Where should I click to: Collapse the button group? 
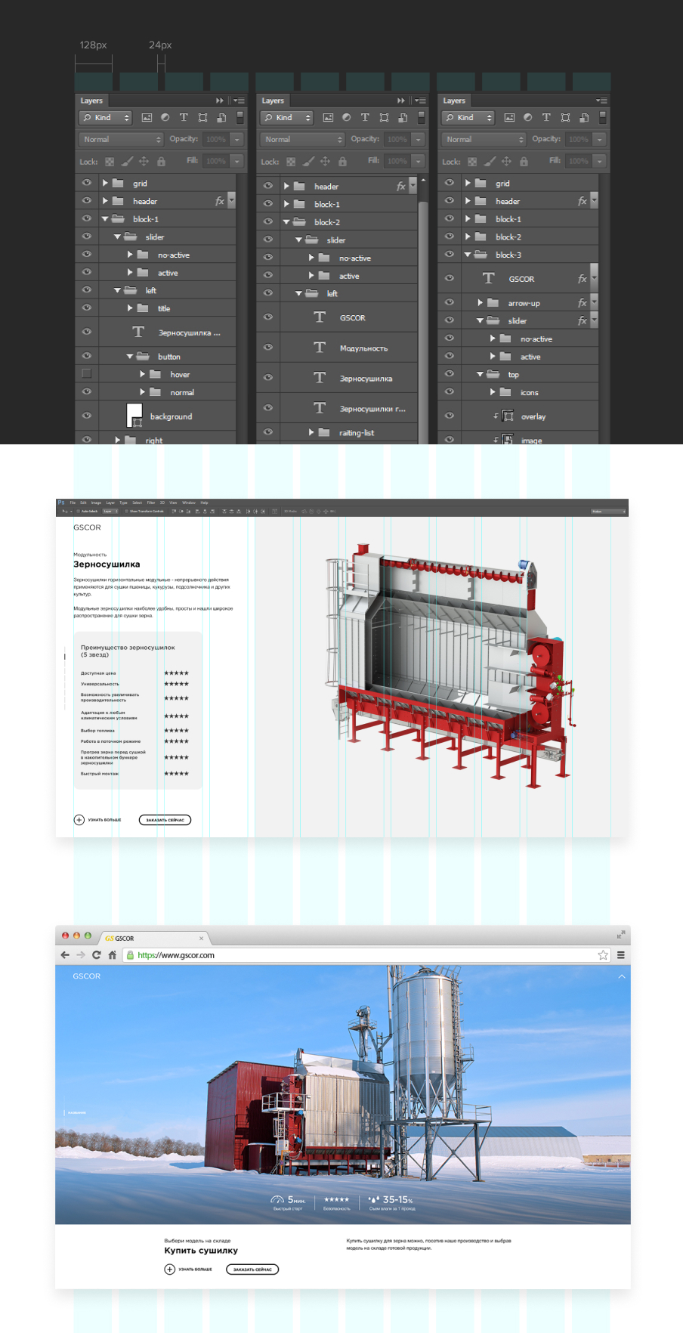[x=129, y=356]
